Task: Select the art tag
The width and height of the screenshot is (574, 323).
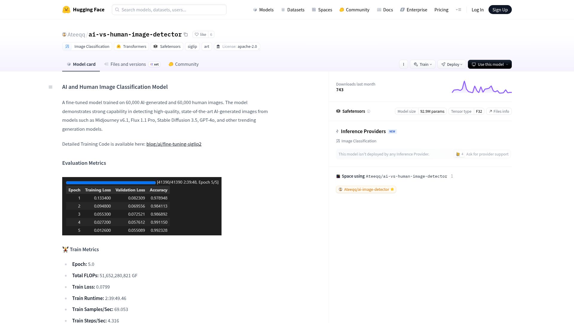Action: [207, 46]
